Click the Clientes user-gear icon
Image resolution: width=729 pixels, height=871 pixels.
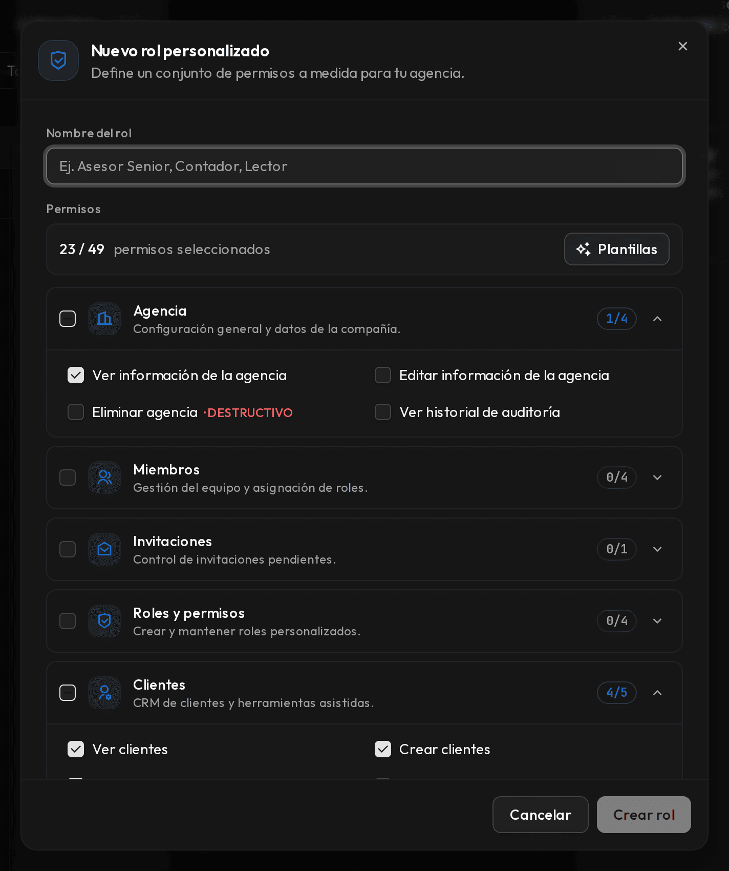click(x=104, y=693)
